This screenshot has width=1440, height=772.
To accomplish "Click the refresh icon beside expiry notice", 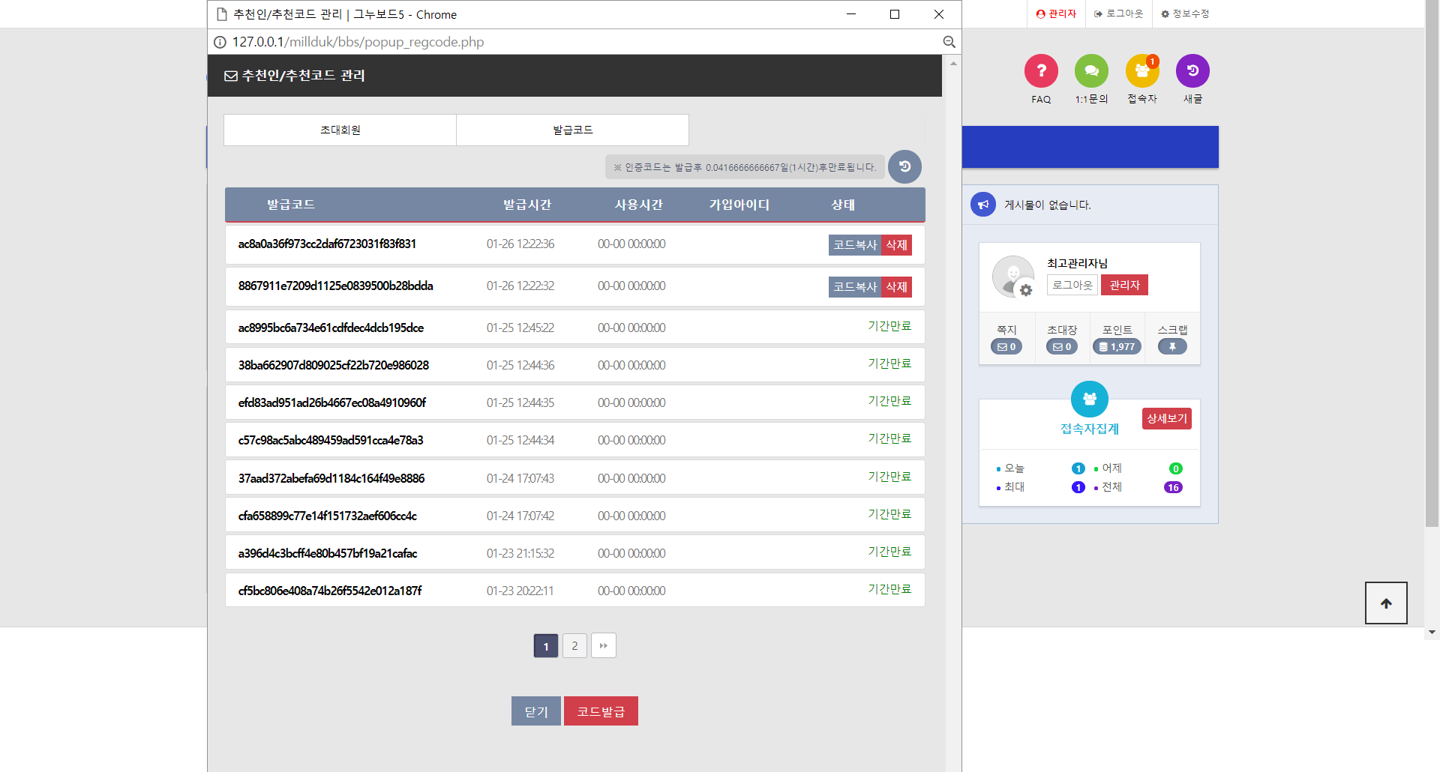I will pyautogui.click(x=904, y=166).
